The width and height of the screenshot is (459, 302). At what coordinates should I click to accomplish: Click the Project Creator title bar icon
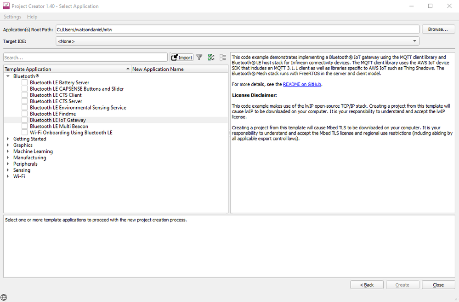pyautogui.click(x=6, y=6)
